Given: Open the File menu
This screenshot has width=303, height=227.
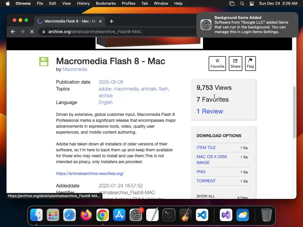Looking at the screenshot, I should (x=40, y=4).
